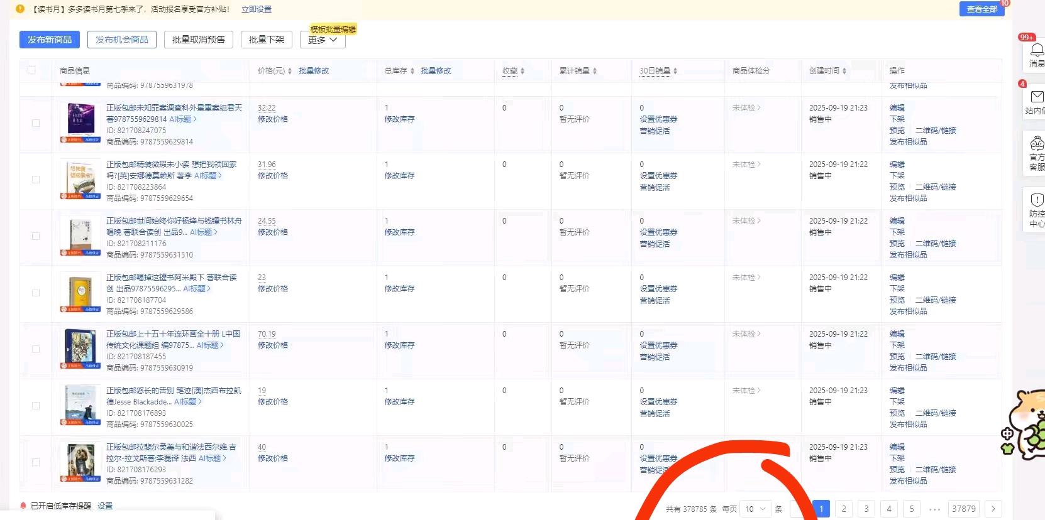The width and height of the screenshot is (1045, 520).
Task: Go to page 3
Action: 866,509
